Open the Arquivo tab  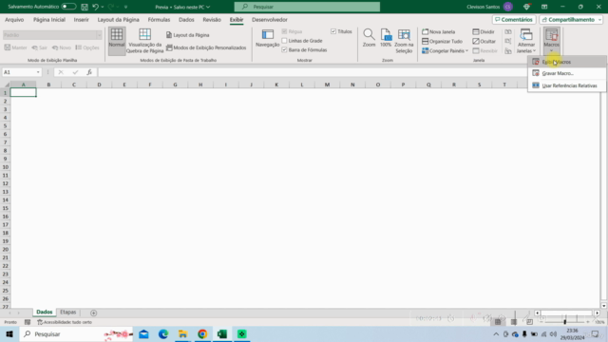click(x=14, y=19)
